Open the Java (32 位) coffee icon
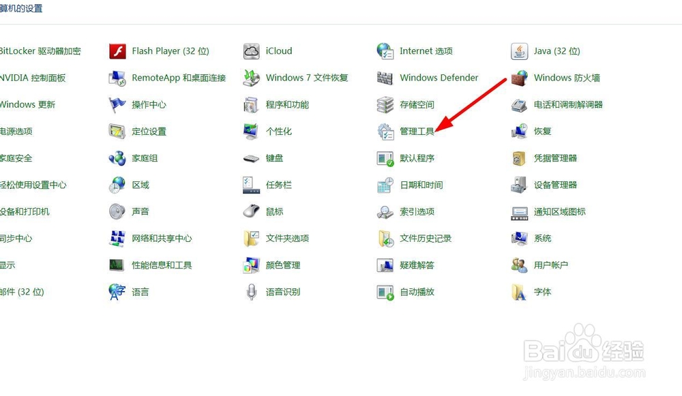This screenshot has height=396, width=682. tap(519, 51)
